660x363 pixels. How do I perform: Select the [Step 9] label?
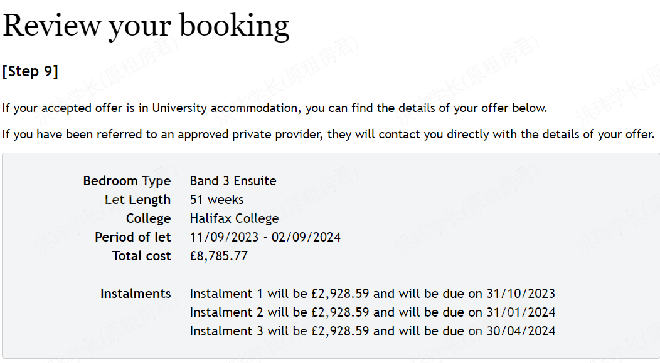[30, 71]
